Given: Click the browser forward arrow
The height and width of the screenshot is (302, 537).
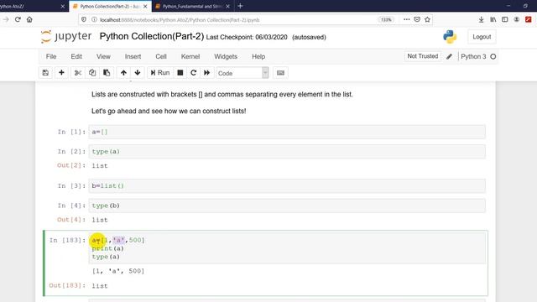Looking at the screenshot, I should 6,19.
